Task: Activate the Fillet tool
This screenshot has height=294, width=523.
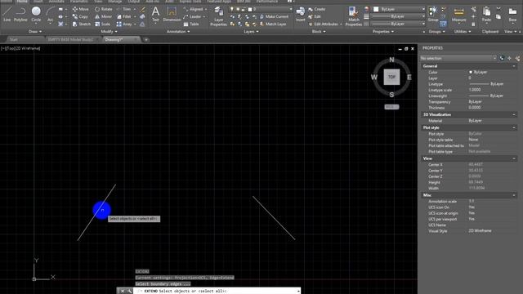Action: (124, 16)
